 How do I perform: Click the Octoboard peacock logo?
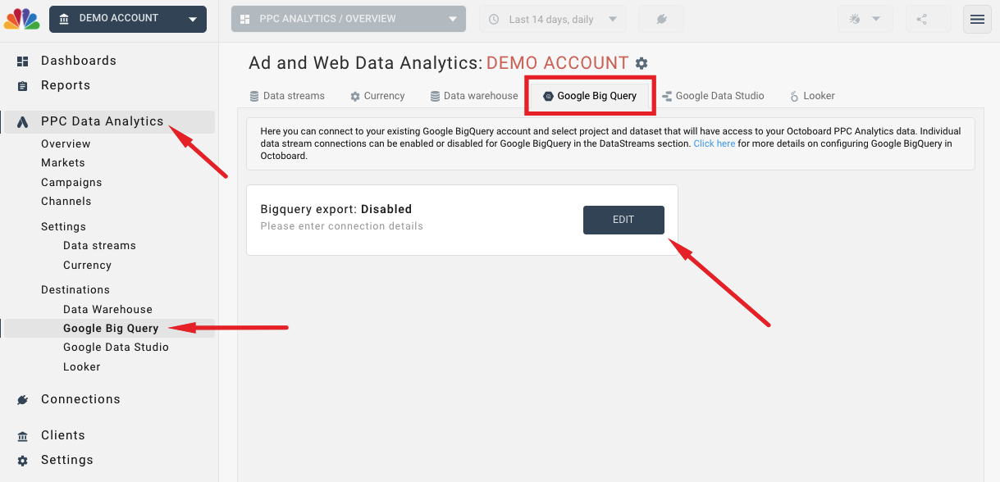(x=22, y=19)
